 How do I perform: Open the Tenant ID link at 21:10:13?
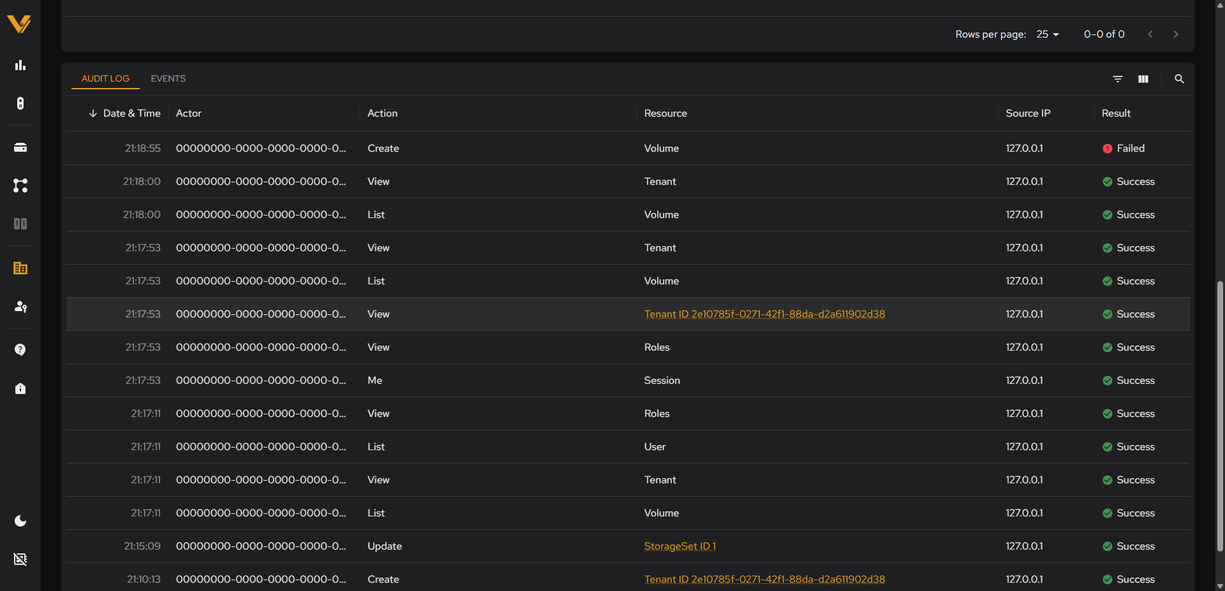coord(764,580)
